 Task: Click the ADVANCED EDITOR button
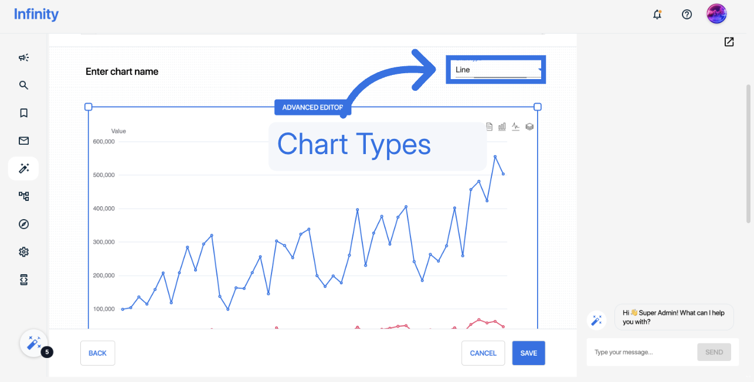click(x=313, y=107)
